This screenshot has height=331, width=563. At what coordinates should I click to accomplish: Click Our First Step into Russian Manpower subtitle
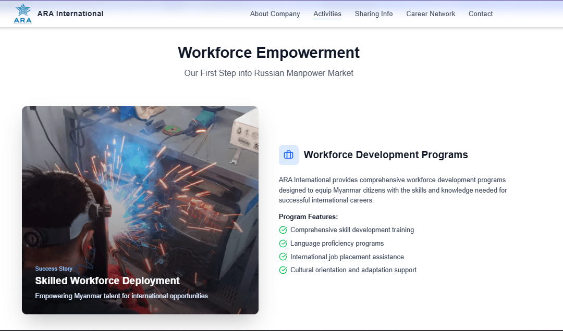coord(268,73)
